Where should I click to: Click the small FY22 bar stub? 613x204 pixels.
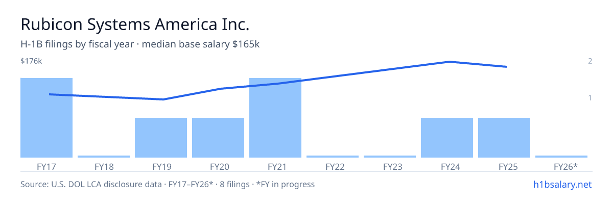[333, 157]
